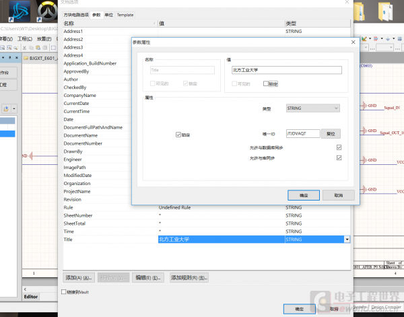The height and width of the screenshot is (317, 404).
Task: Launch the Overwatch desktop shortcut
Action: [x=47, y=11]
